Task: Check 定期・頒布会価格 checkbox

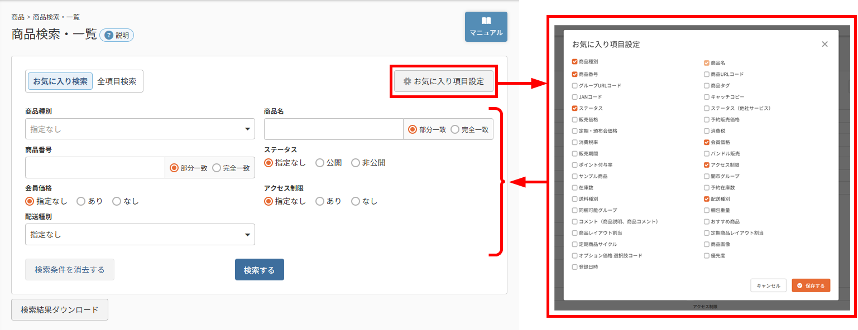Action: (x=575, y=130)
